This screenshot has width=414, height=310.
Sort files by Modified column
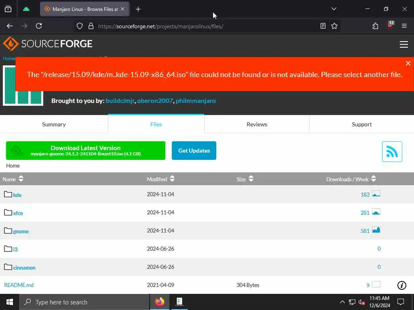point(161,179)
